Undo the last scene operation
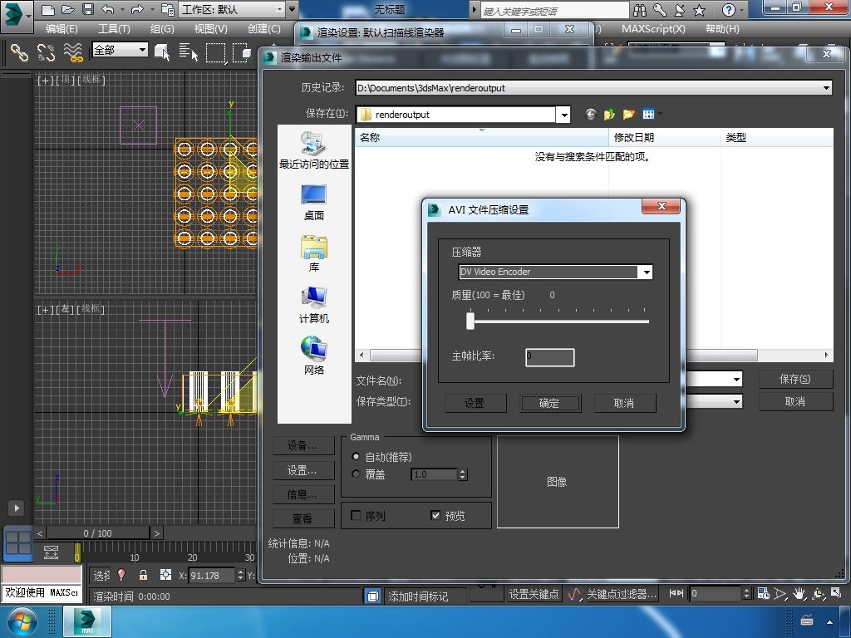 pyautogui.click(x=107, y=9)
